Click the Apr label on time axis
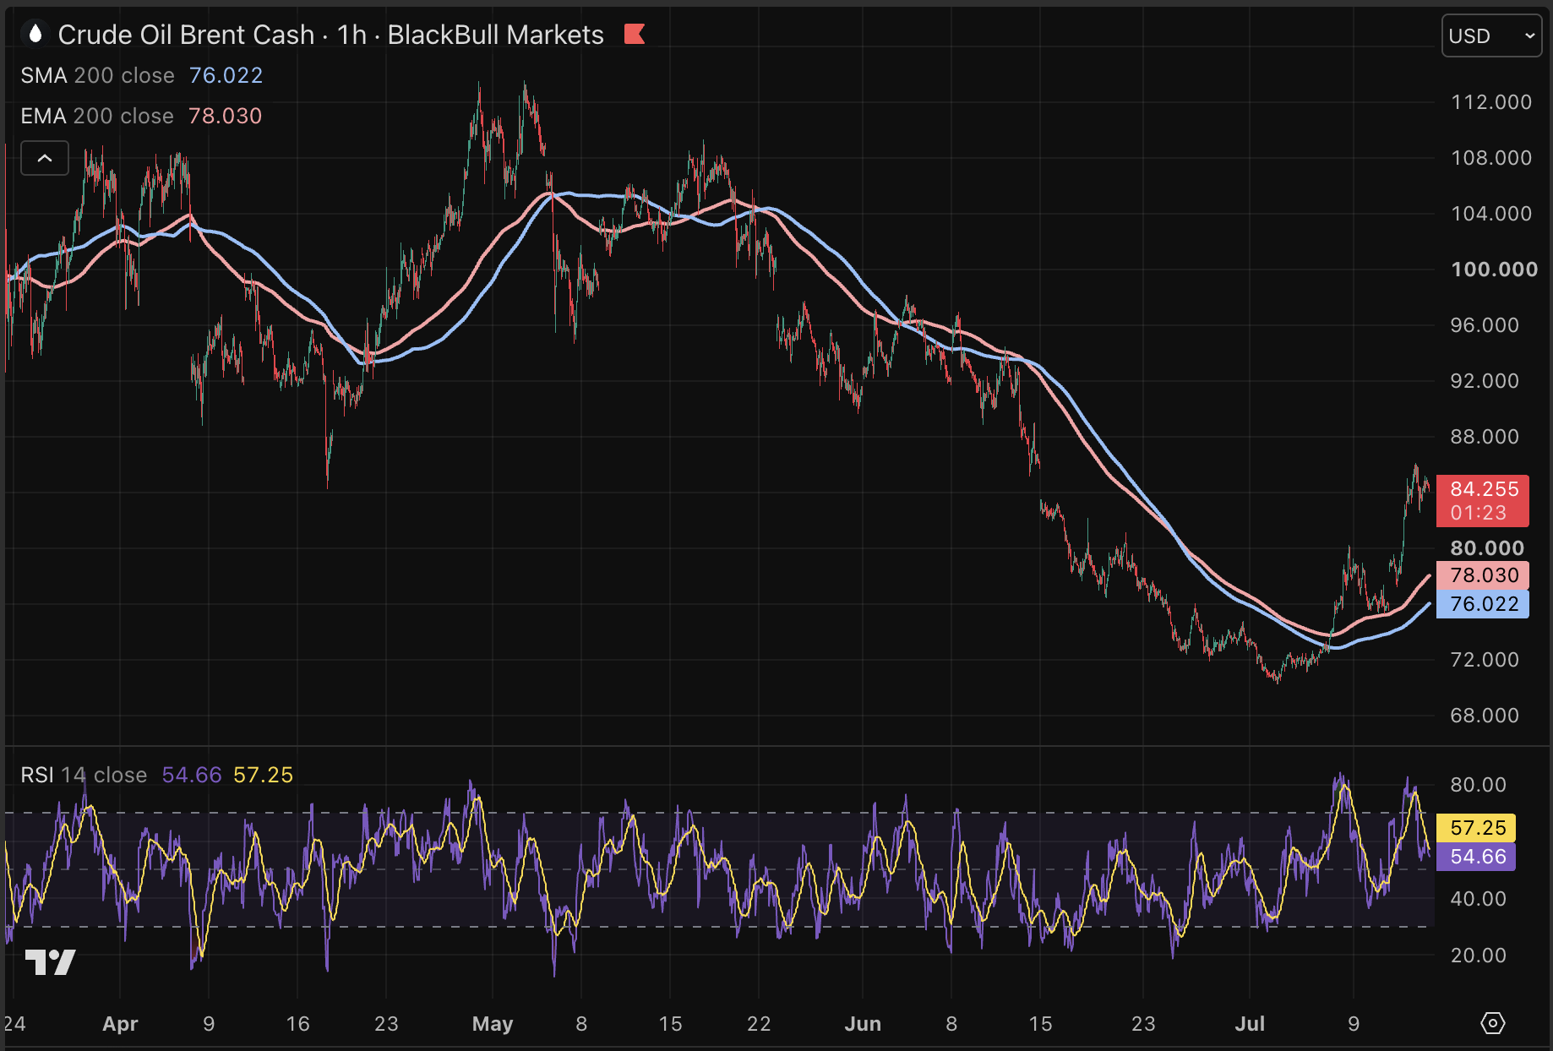The image size is (1553, 1051). pos(120,1024)
